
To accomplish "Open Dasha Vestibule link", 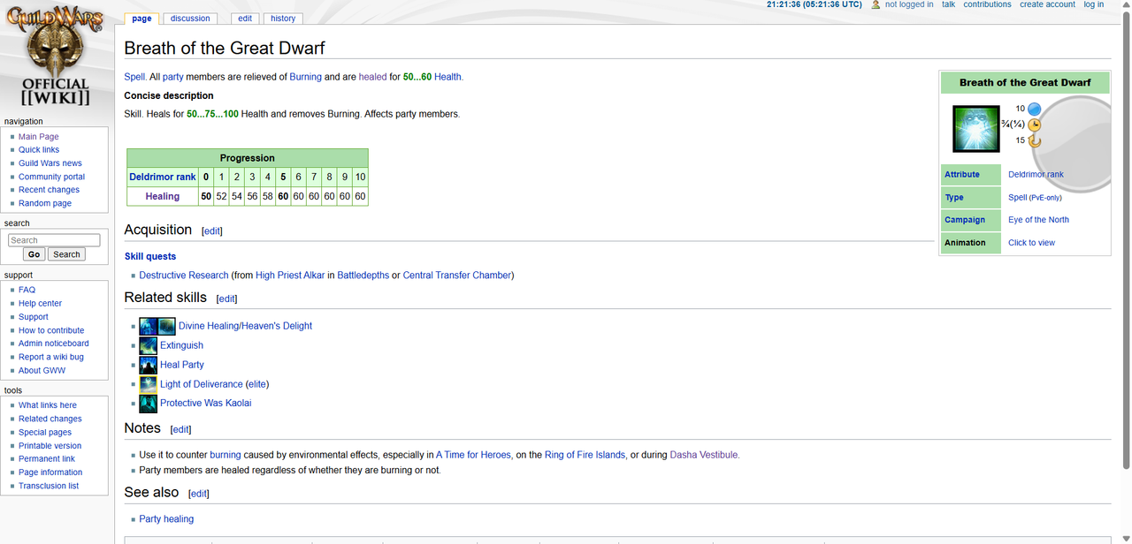I will pos(704,455).
